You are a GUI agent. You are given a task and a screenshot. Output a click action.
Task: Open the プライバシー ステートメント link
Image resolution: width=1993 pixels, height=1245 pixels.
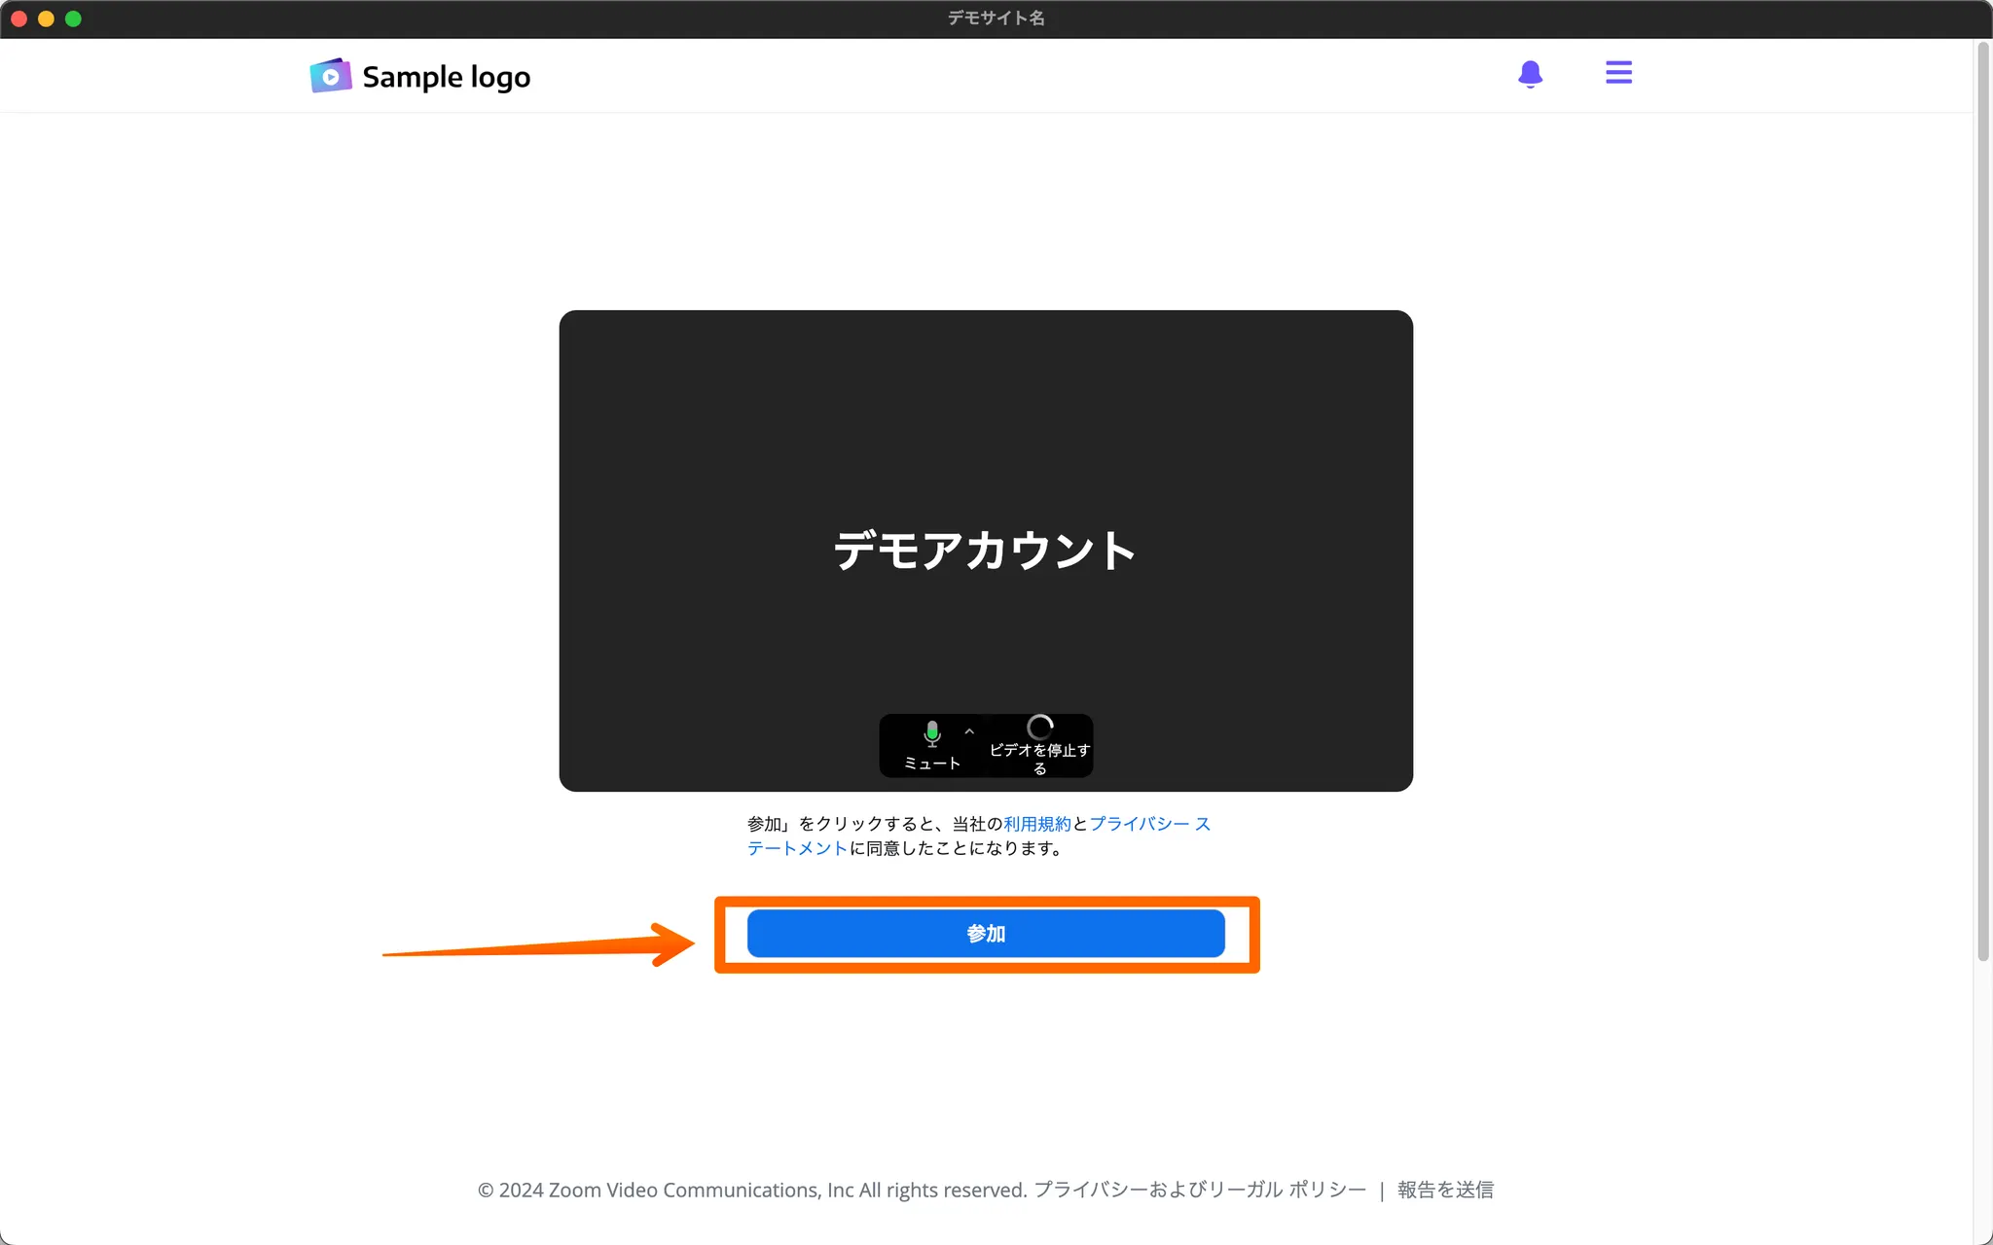[1148, 824]
